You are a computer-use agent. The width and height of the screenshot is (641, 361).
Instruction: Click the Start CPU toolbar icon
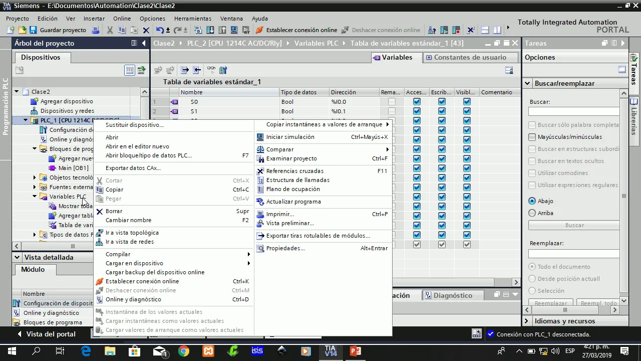[444, 30]
